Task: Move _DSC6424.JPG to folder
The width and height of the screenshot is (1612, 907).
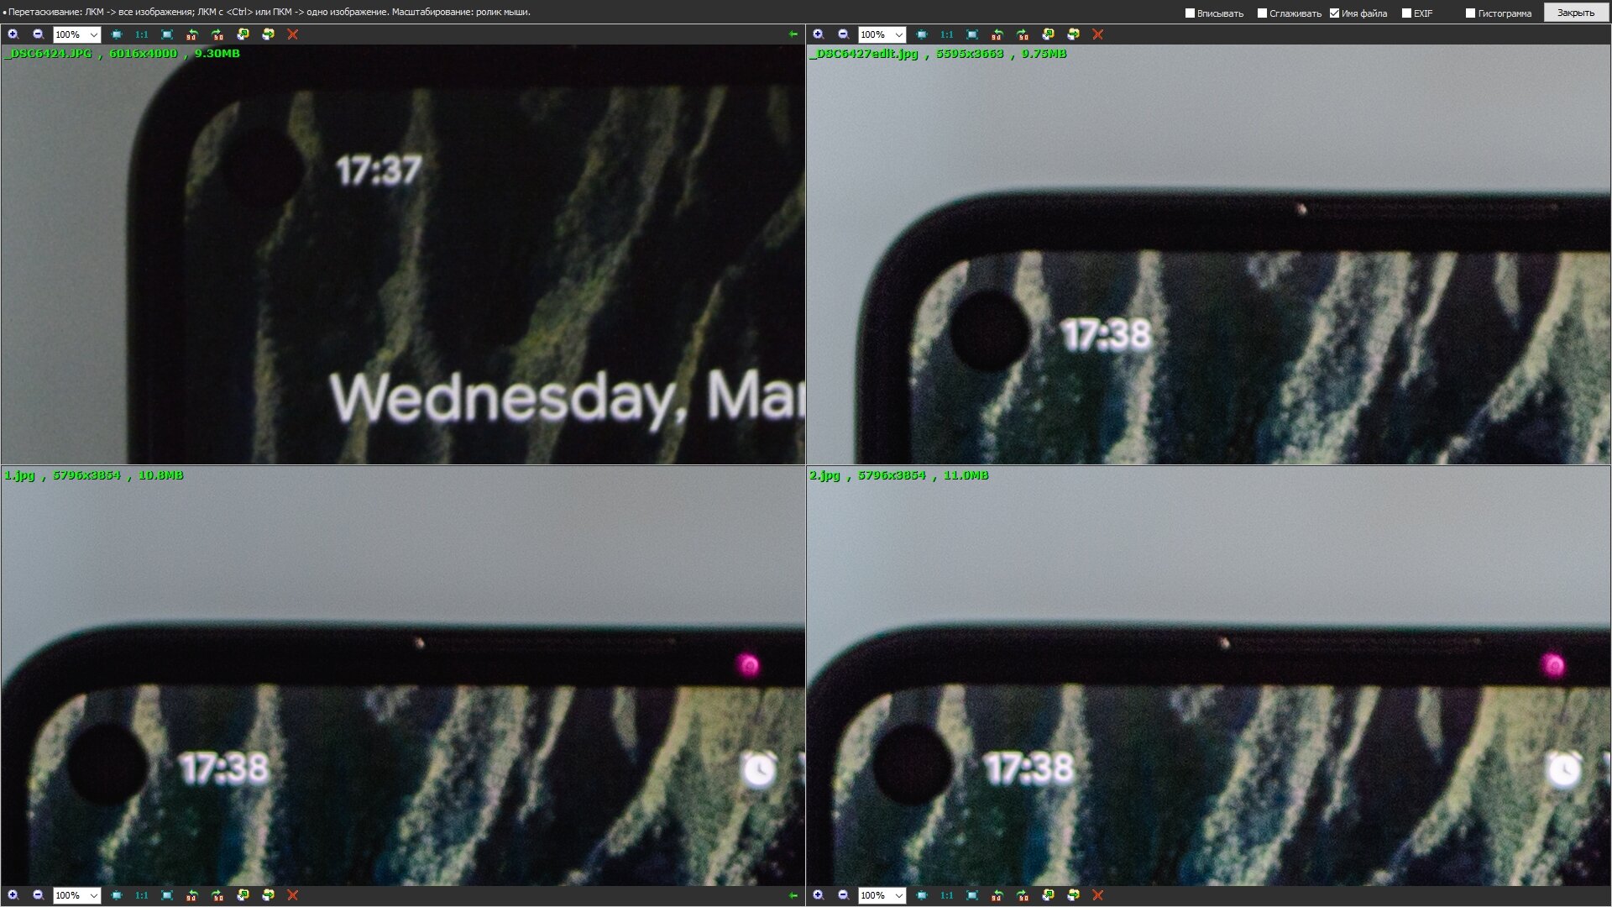Action: tap(268, 34)
